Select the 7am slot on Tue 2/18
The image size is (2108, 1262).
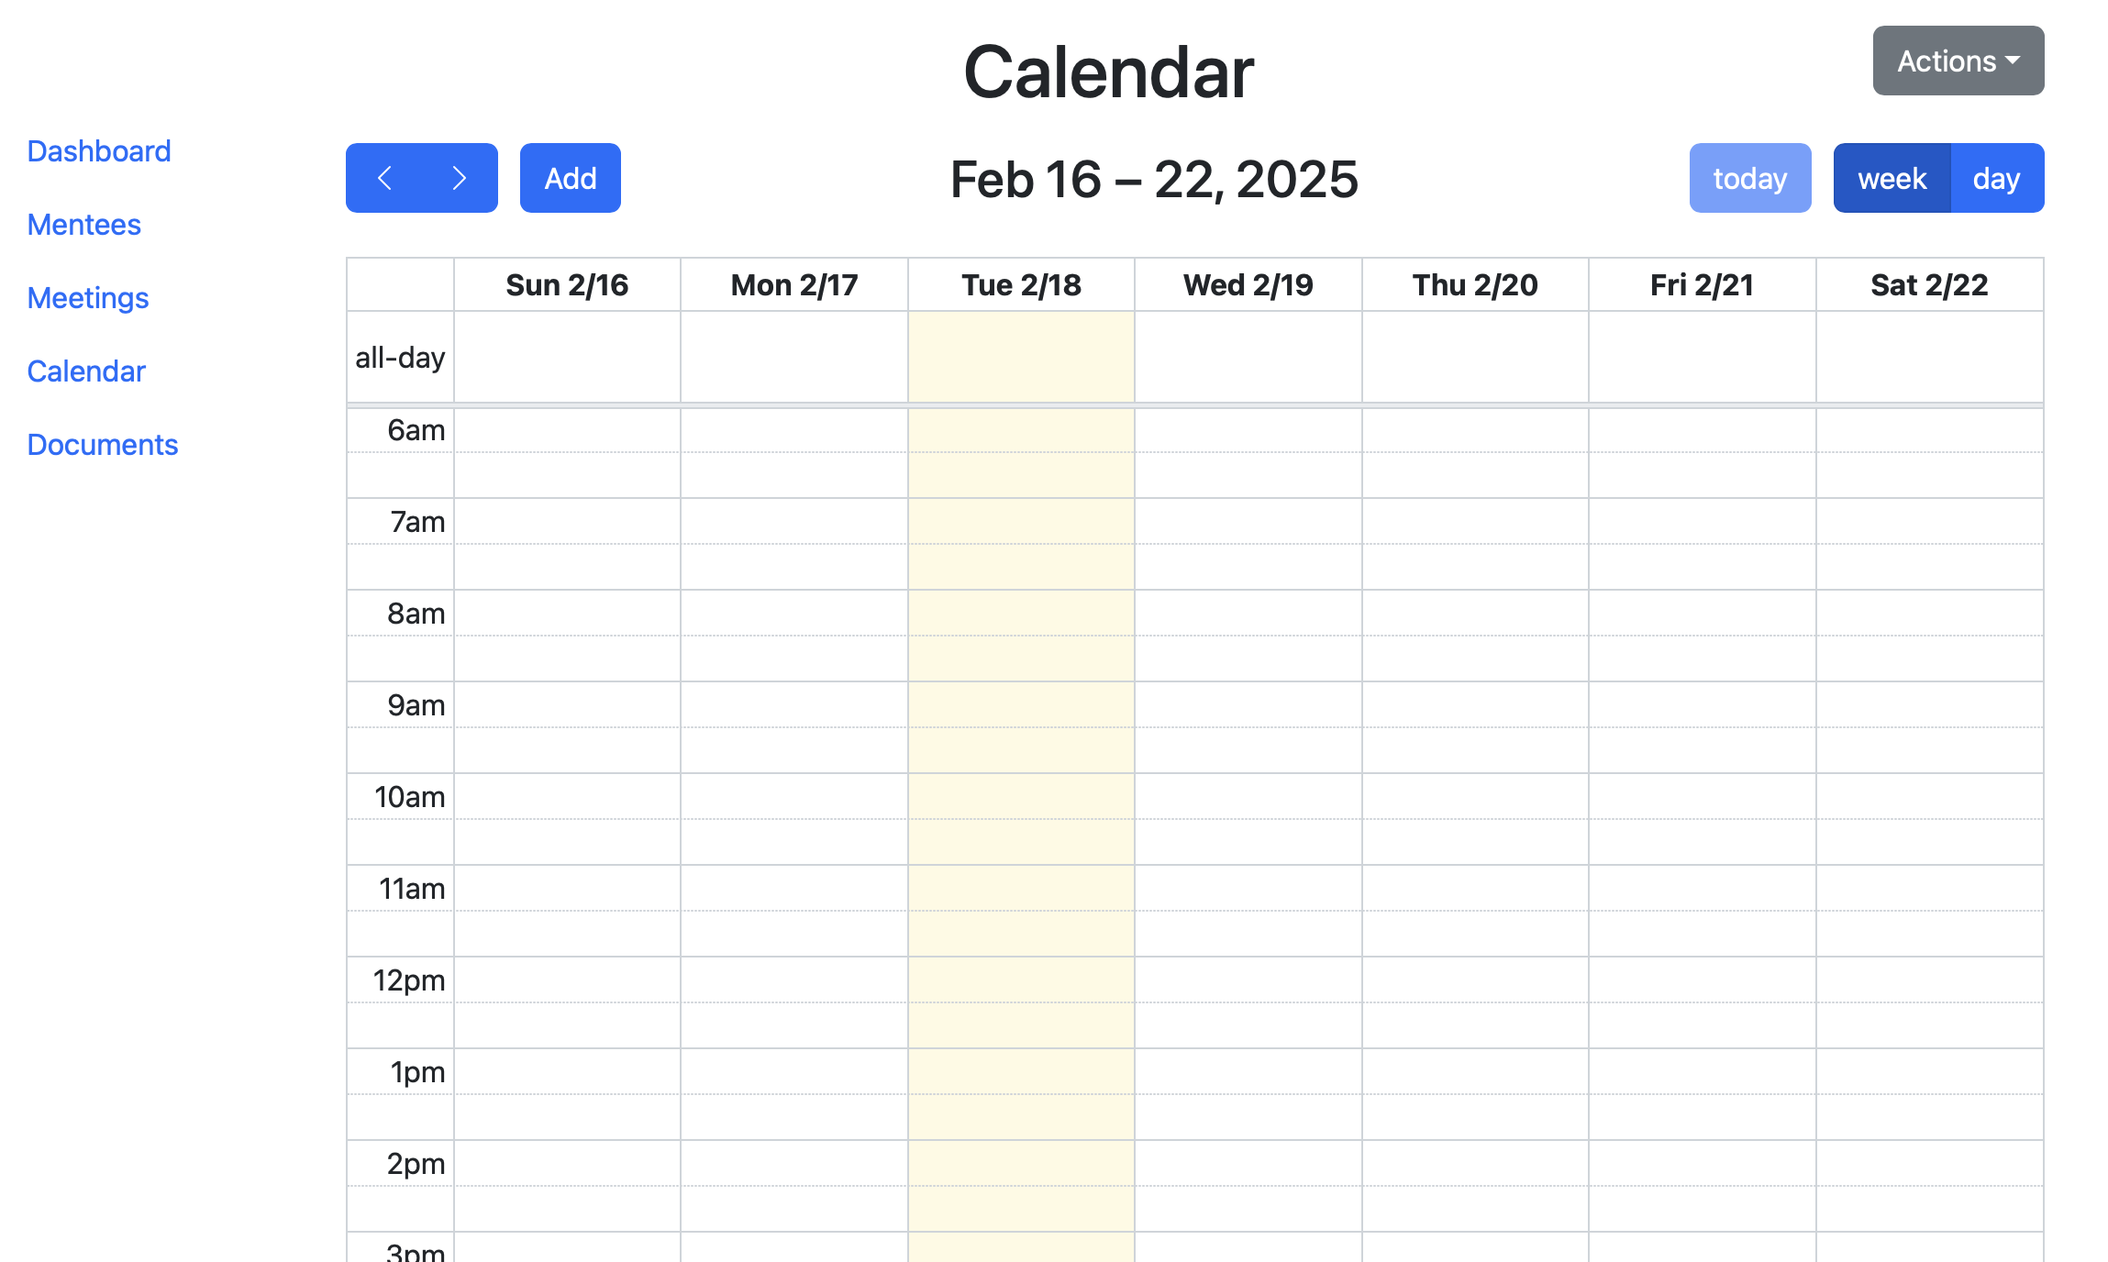[1021, 521]
